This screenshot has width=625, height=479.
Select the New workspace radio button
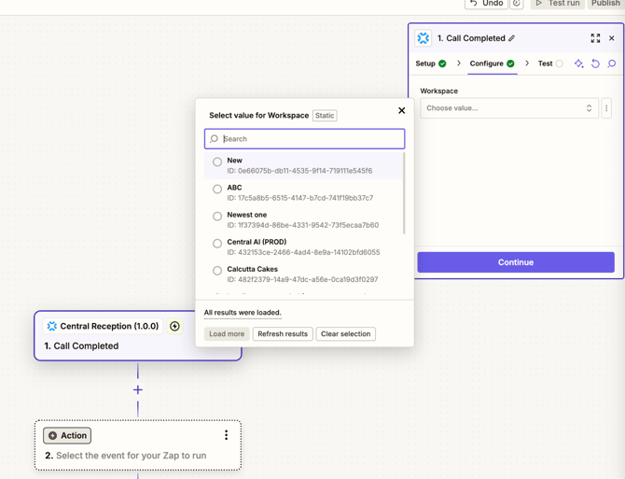click(x=217, y=162)
